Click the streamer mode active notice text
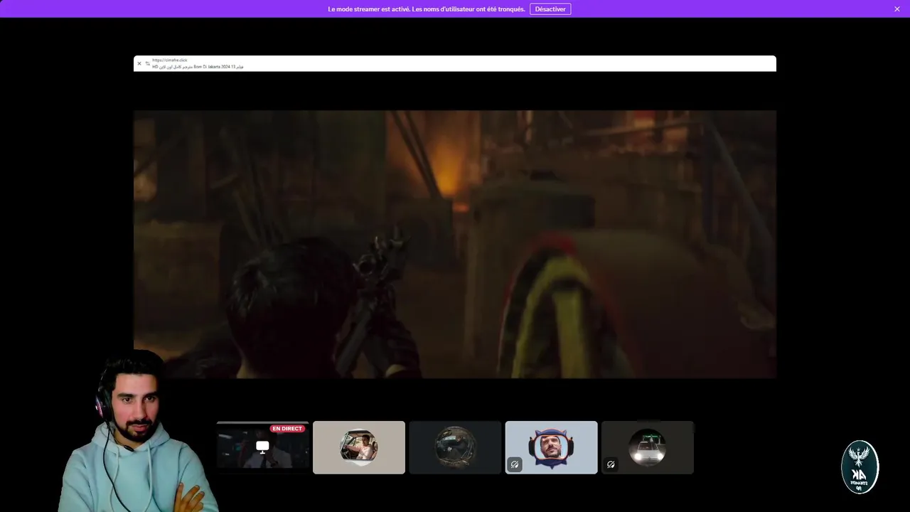 click(x=426, y=9)
